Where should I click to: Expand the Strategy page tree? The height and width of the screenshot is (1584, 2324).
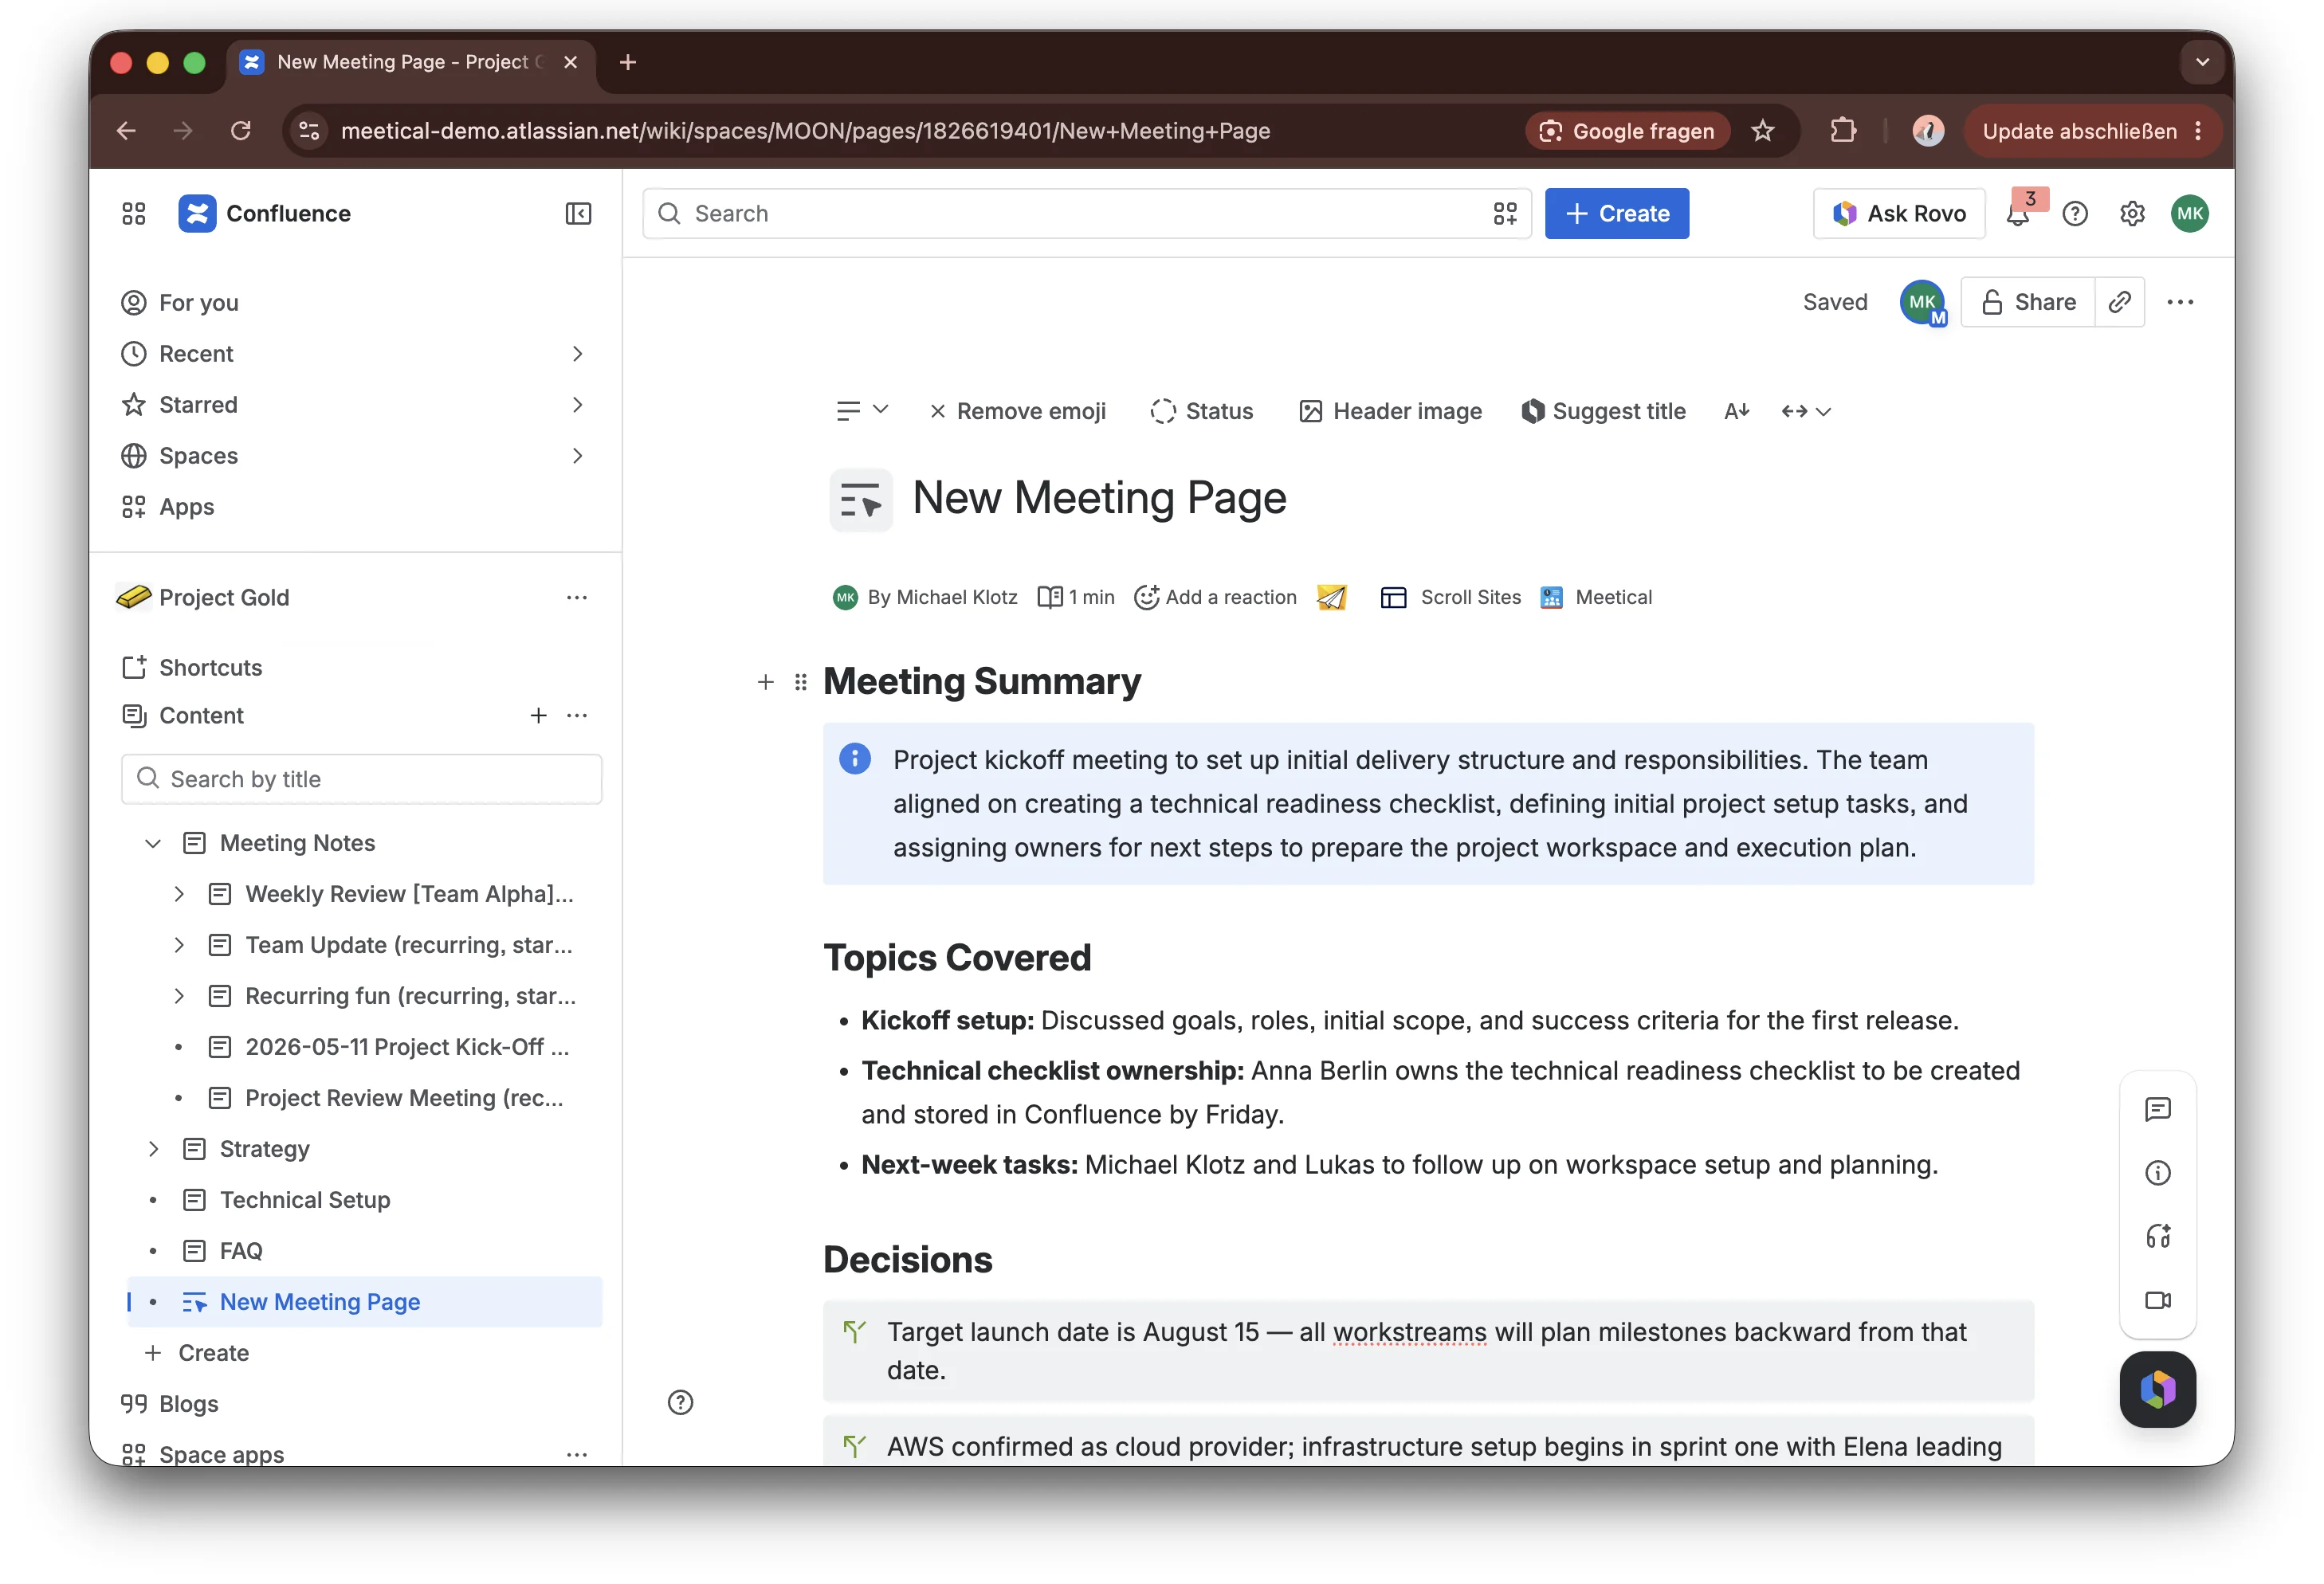[x=153, y=1149]
